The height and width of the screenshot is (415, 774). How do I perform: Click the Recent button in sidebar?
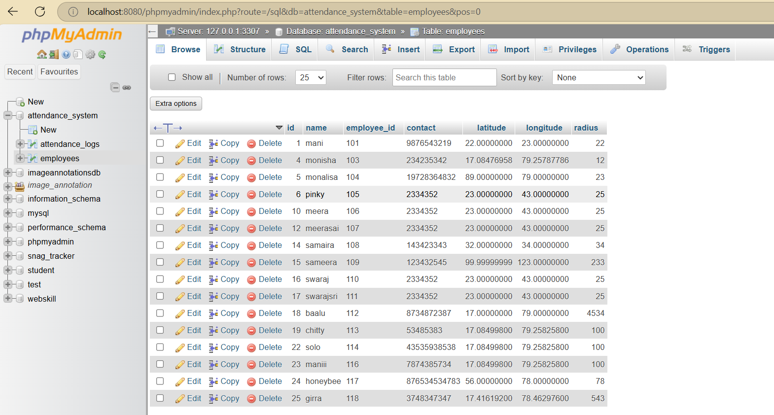[20, 71]
